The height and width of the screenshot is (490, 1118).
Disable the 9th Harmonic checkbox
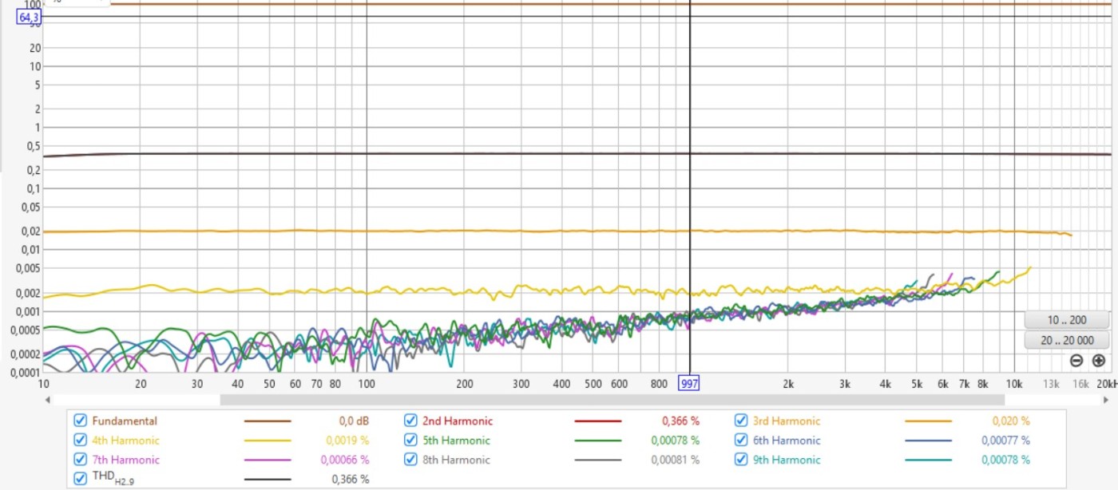[x=741, y=460]
